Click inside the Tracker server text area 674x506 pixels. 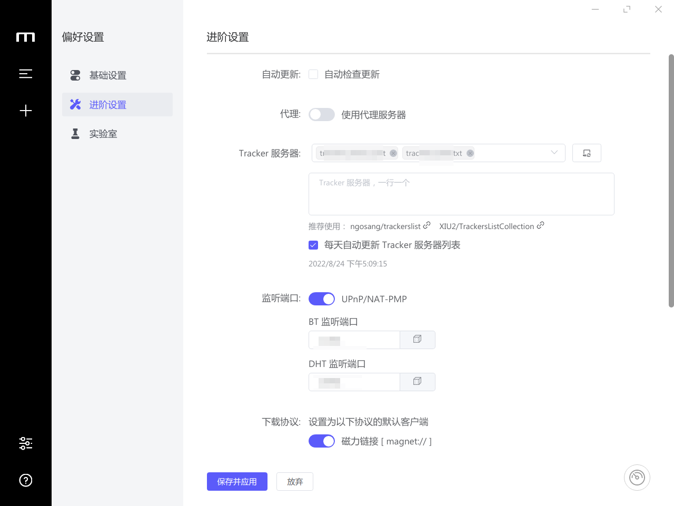(x=461, y=194)
